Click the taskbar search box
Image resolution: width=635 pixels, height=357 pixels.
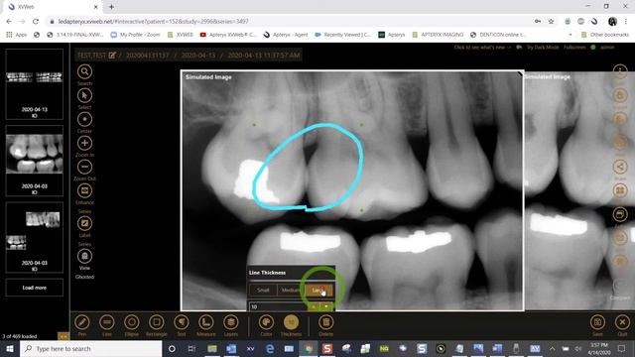[90, 348]
